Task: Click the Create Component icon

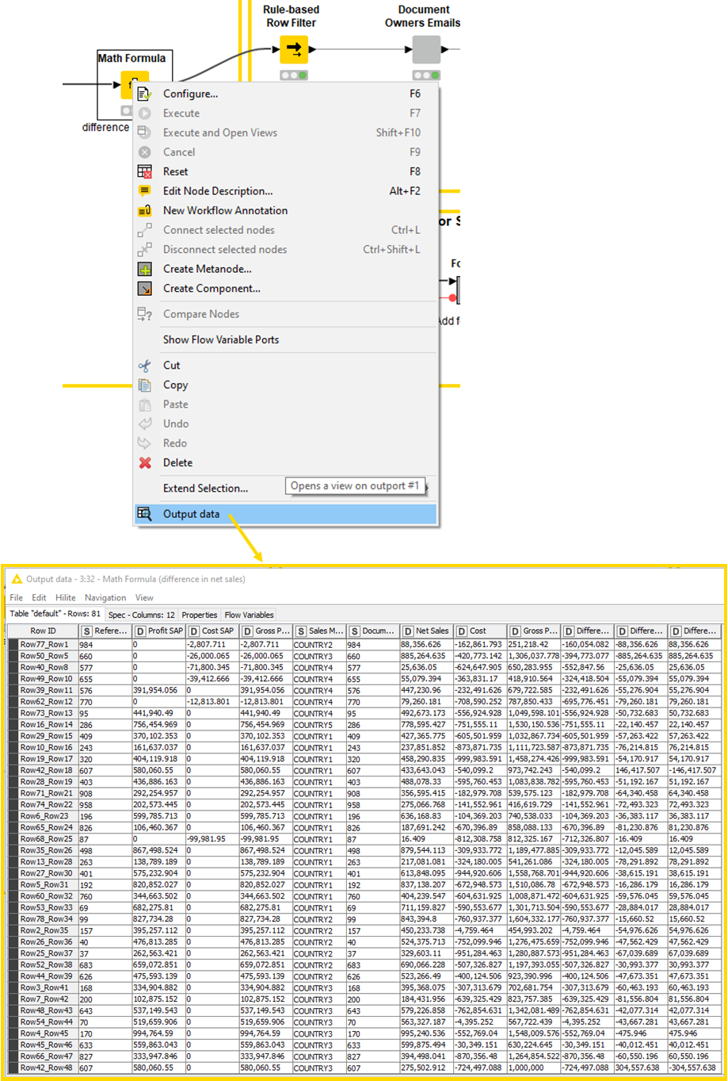Action: tap(144, 289)
